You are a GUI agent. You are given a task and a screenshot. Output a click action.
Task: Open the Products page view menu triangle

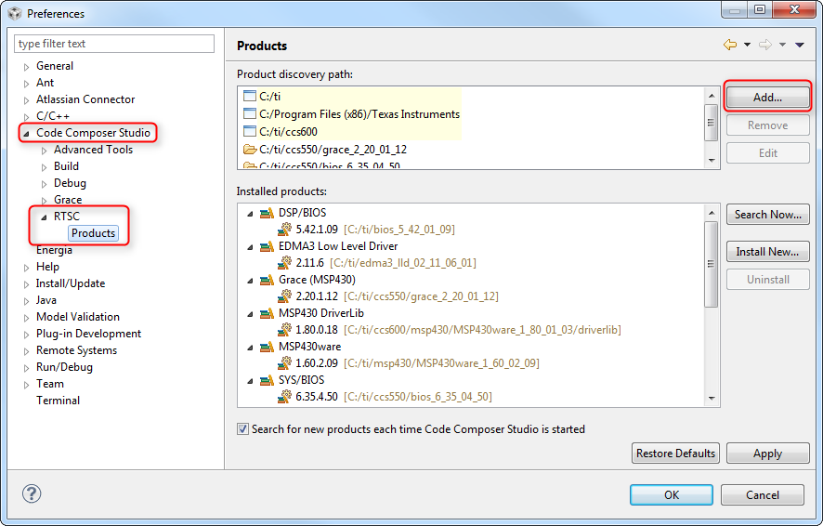(800, 46)
